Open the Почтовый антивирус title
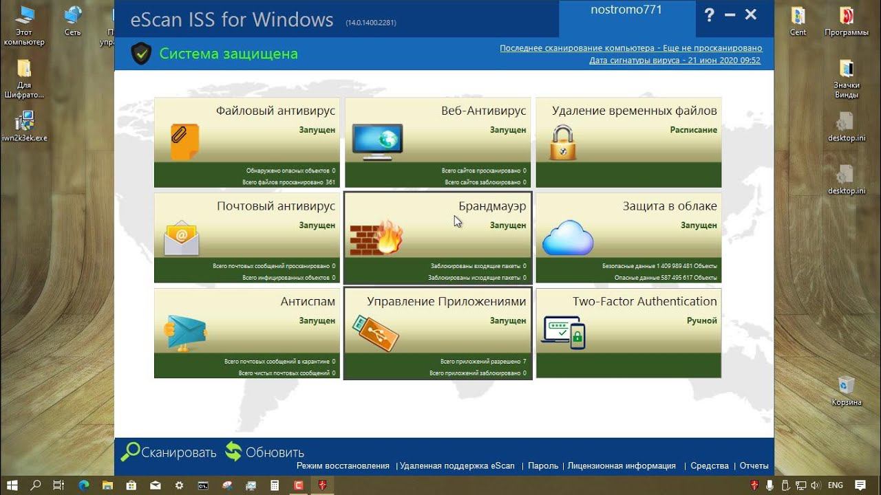Image resolution: width=881 pixels, height=495 pixels. [276, 206]
